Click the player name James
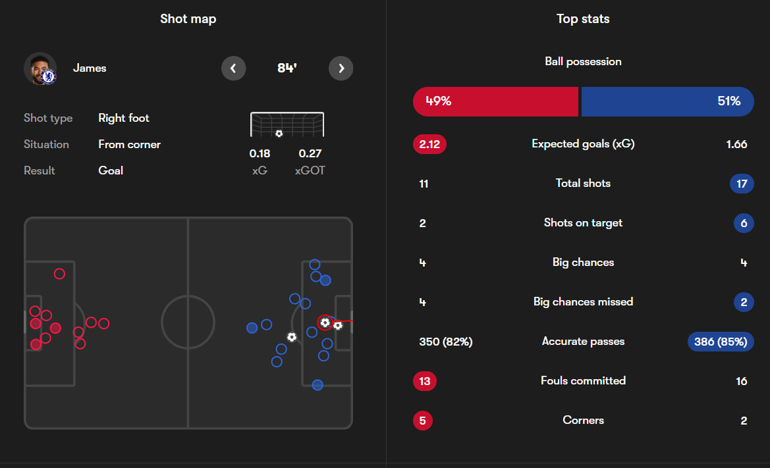 (x=90, y=68)
